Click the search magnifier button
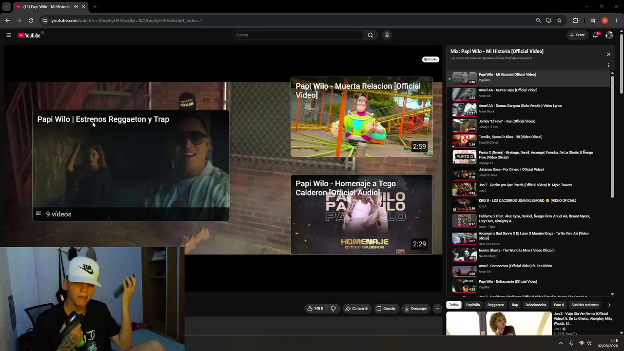624x351 pixels. point(370,35)
